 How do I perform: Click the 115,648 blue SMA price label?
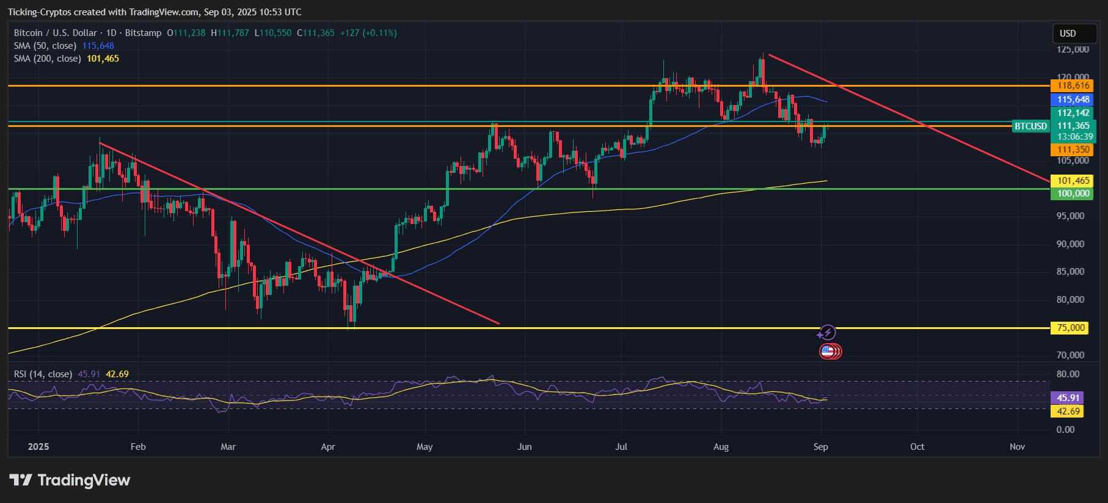coord(1073,100)
